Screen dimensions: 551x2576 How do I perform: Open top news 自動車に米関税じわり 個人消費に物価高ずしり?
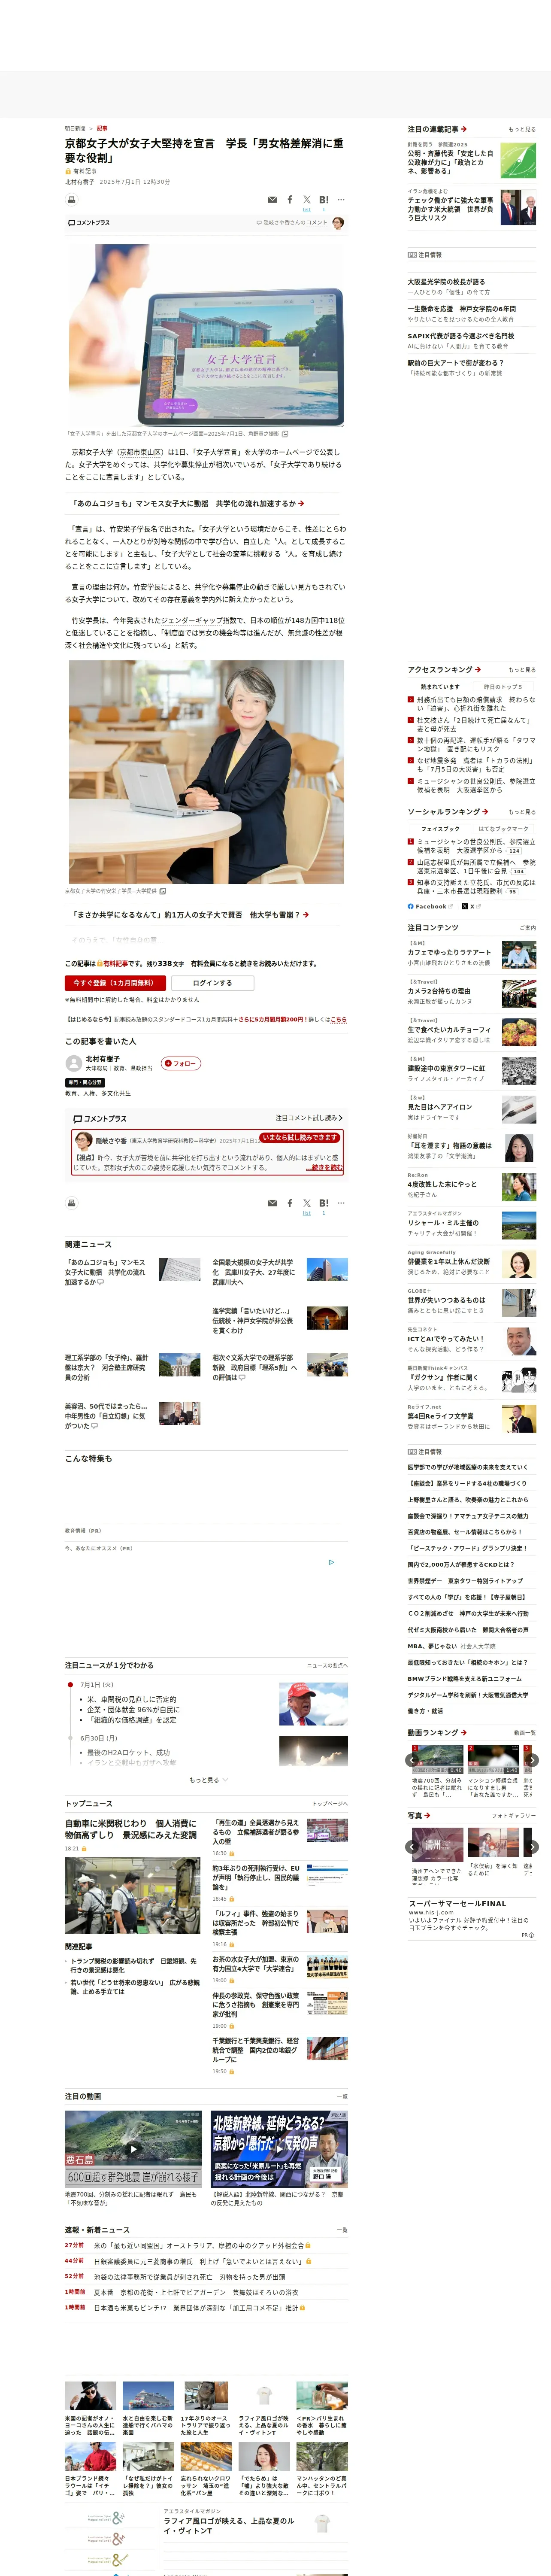click(x=131, y=1829)
